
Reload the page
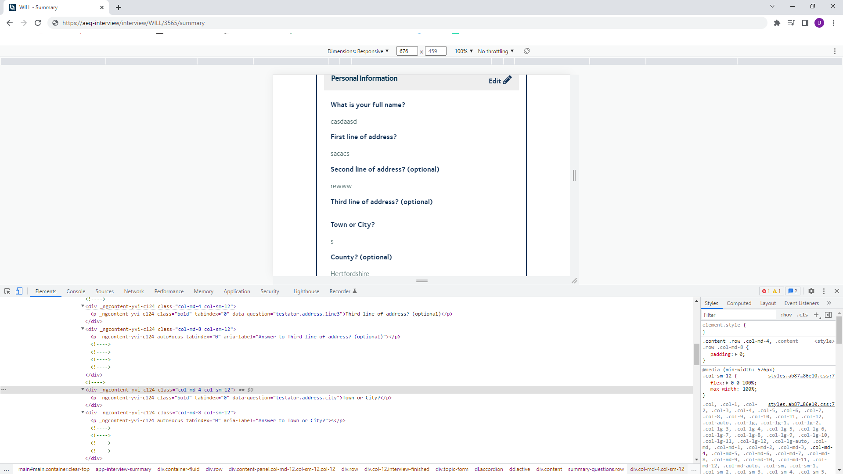[38, 23]
